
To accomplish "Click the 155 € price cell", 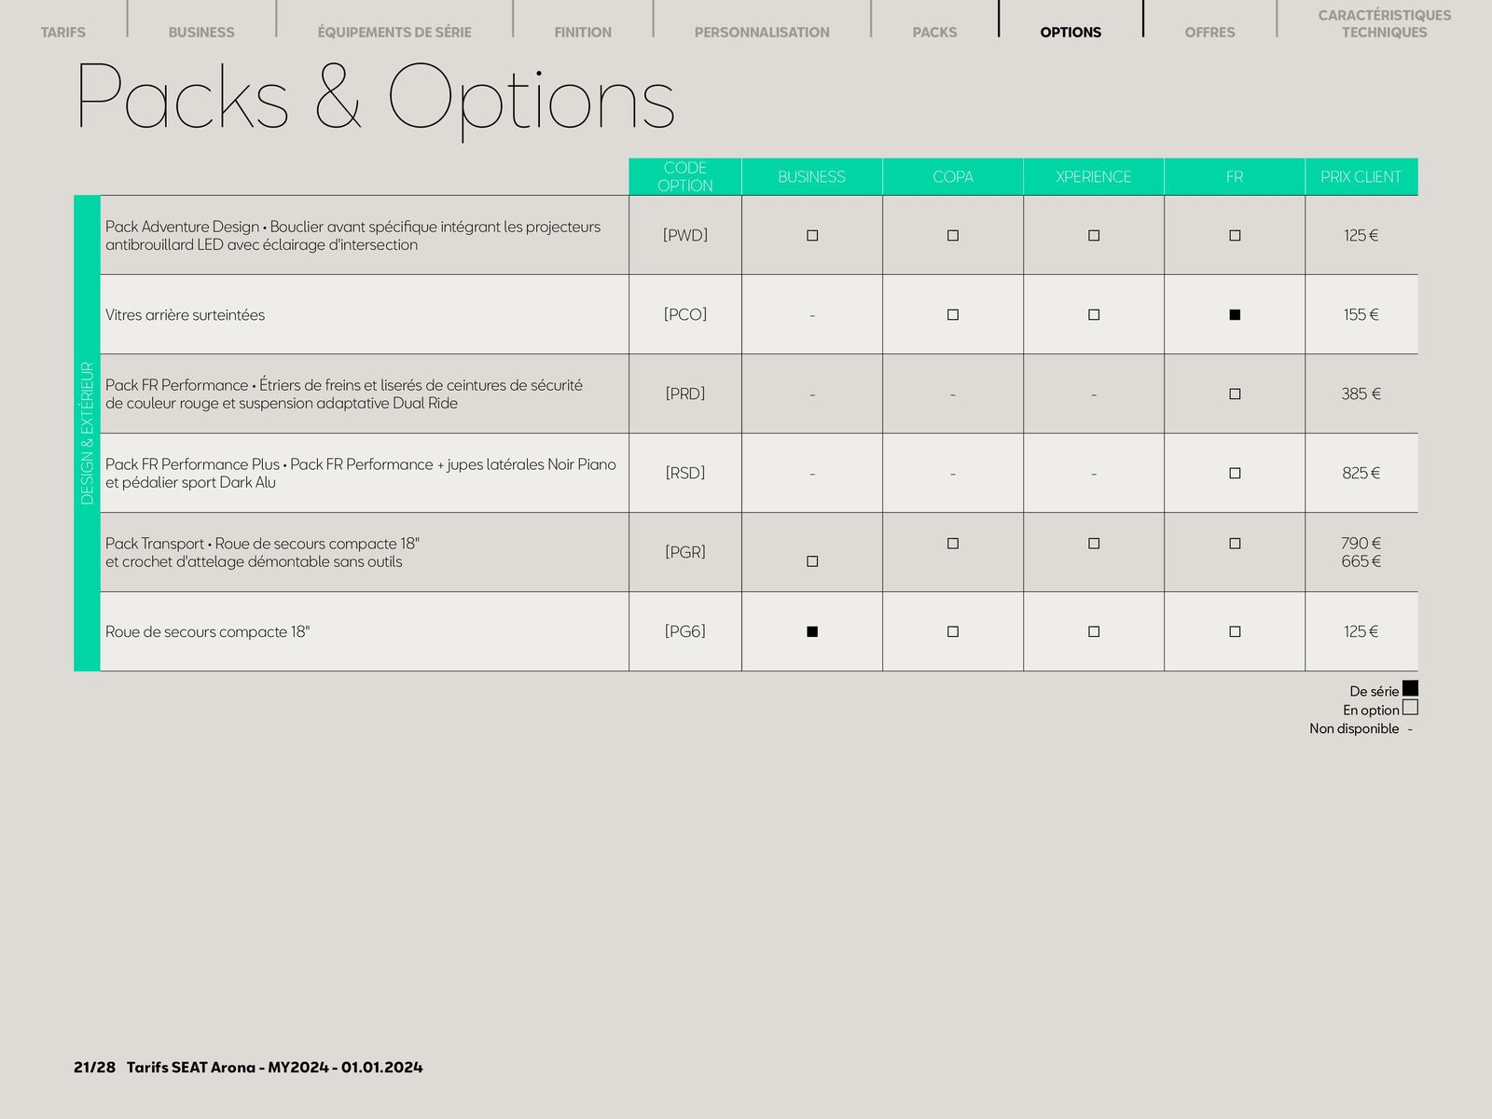I will [1361, 315].
